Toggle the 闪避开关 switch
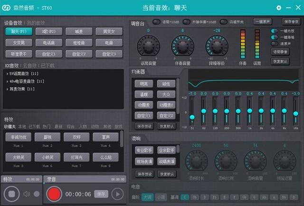The image size is (304, 206). tap(224, 22)
